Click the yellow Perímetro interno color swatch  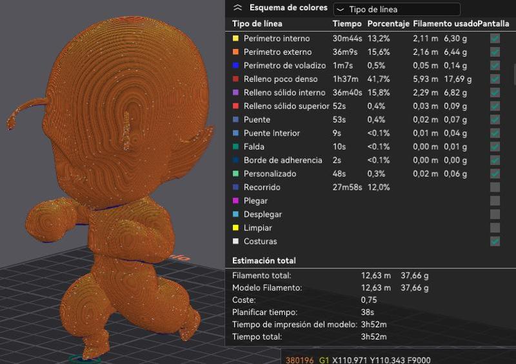(235, 38)
